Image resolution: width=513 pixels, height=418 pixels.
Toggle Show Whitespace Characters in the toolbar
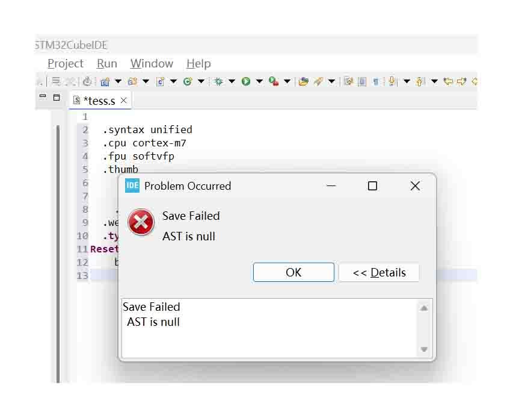376,81
